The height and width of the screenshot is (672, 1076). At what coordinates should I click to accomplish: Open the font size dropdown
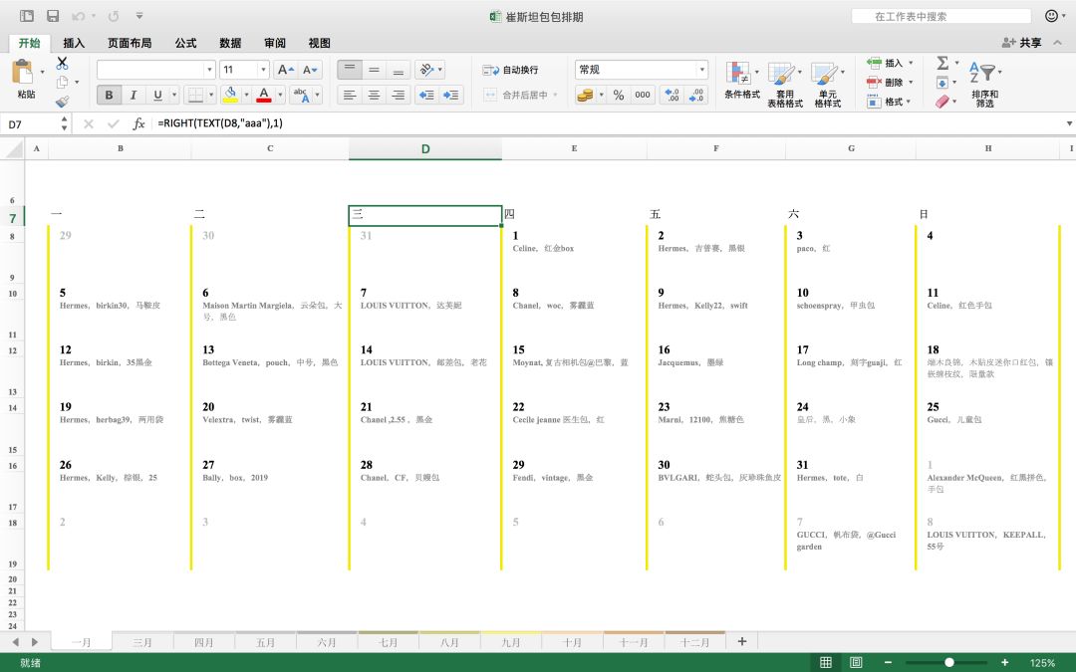(263, 70)
